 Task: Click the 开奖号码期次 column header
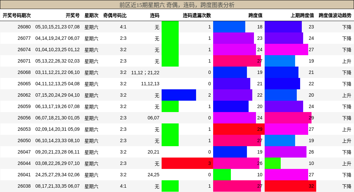pyautogui.click(x=17, y=15)
